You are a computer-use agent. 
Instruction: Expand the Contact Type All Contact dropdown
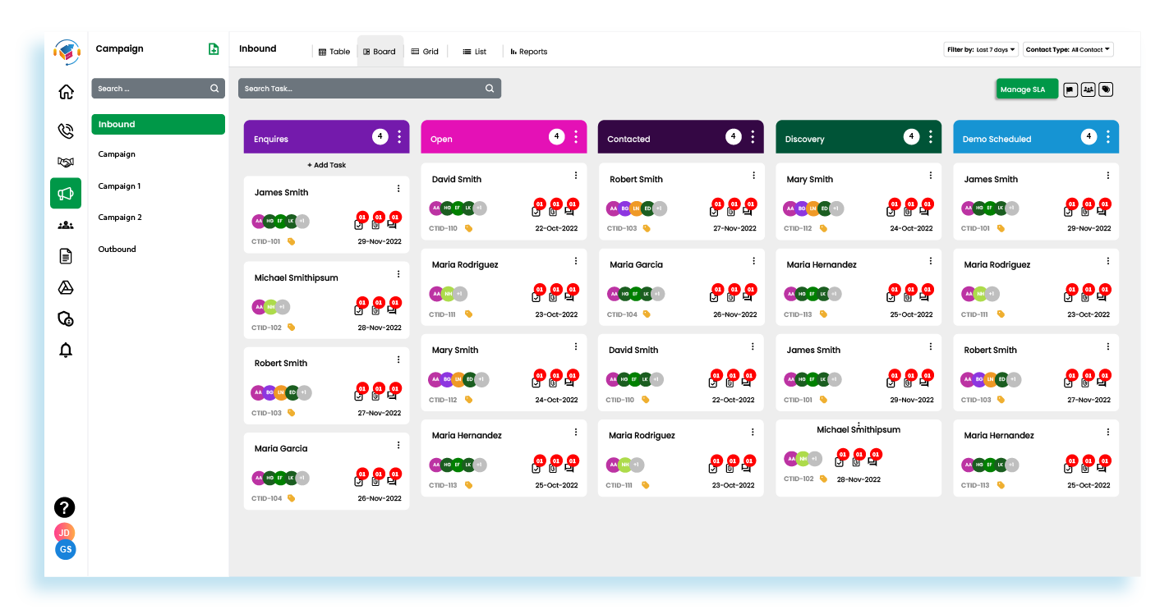click(1067, 49)
